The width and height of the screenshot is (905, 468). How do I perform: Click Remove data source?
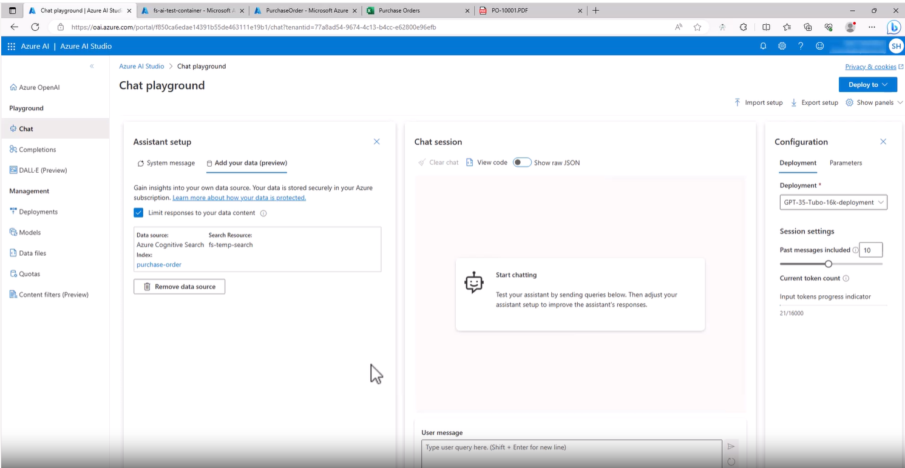179,286
